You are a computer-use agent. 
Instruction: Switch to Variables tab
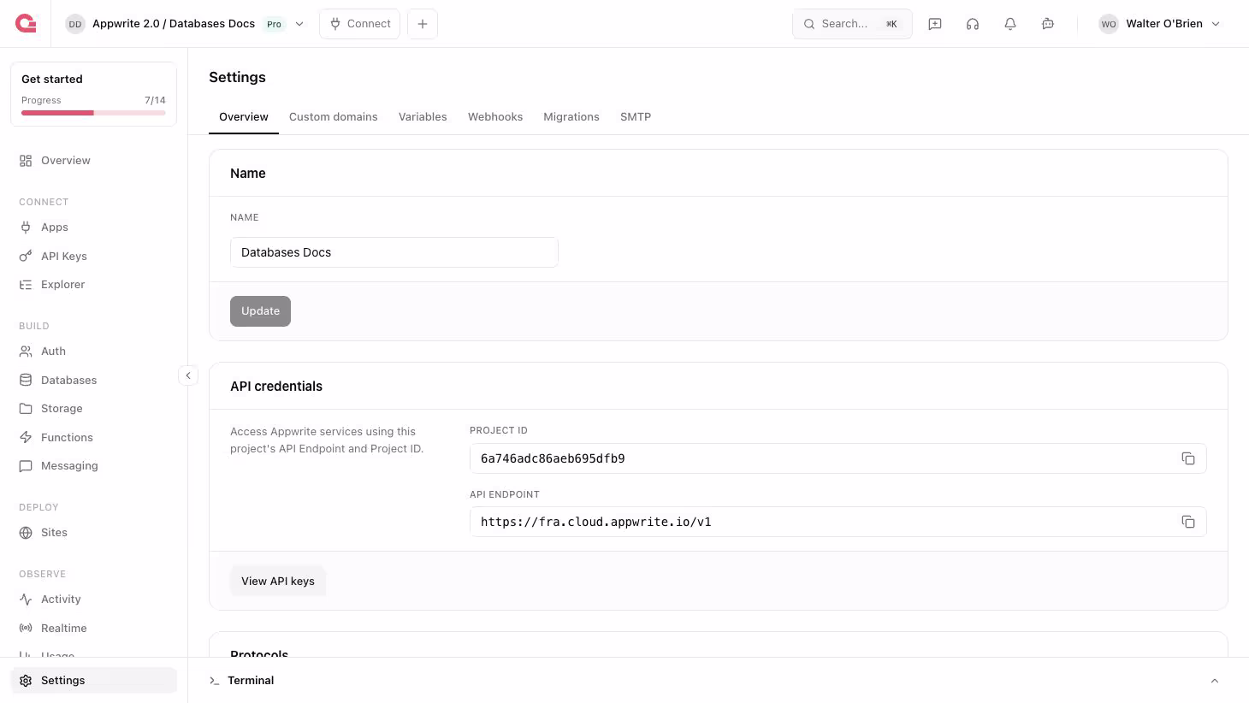point(423,117)
